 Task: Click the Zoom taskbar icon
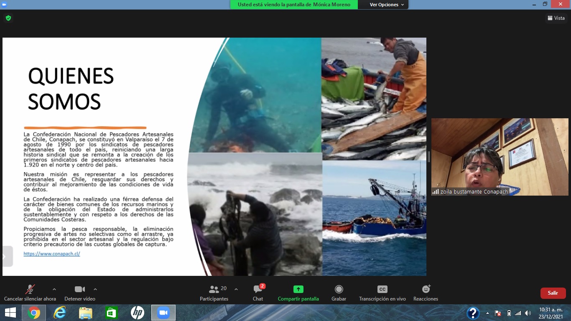click(x=163, y=313)
